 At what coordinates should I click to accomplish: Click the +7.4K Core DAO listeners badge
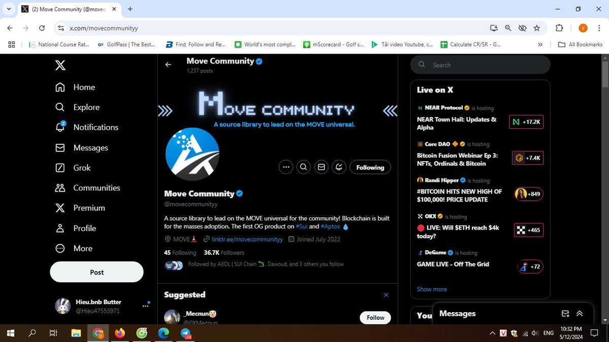pyautogui.click(x=528, y=158)
